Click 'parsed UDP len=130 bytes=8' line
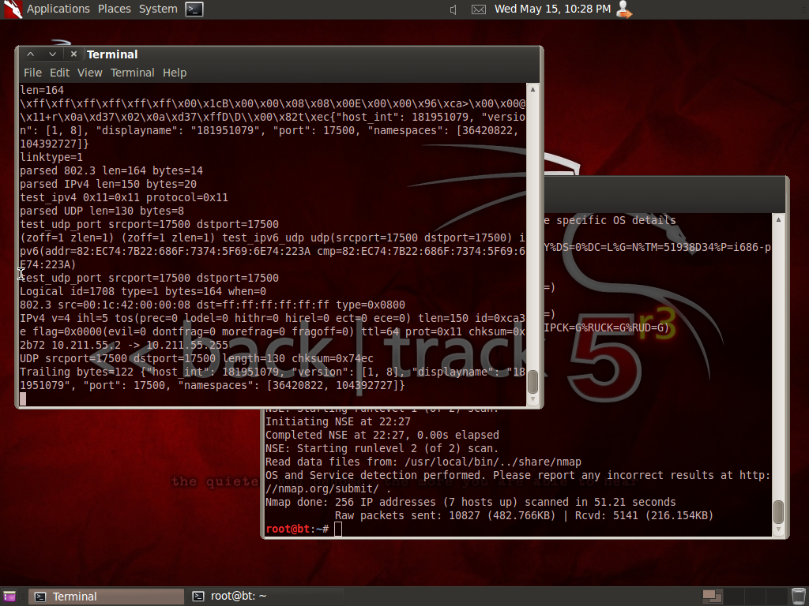809x606 pixels. [102, 211]
